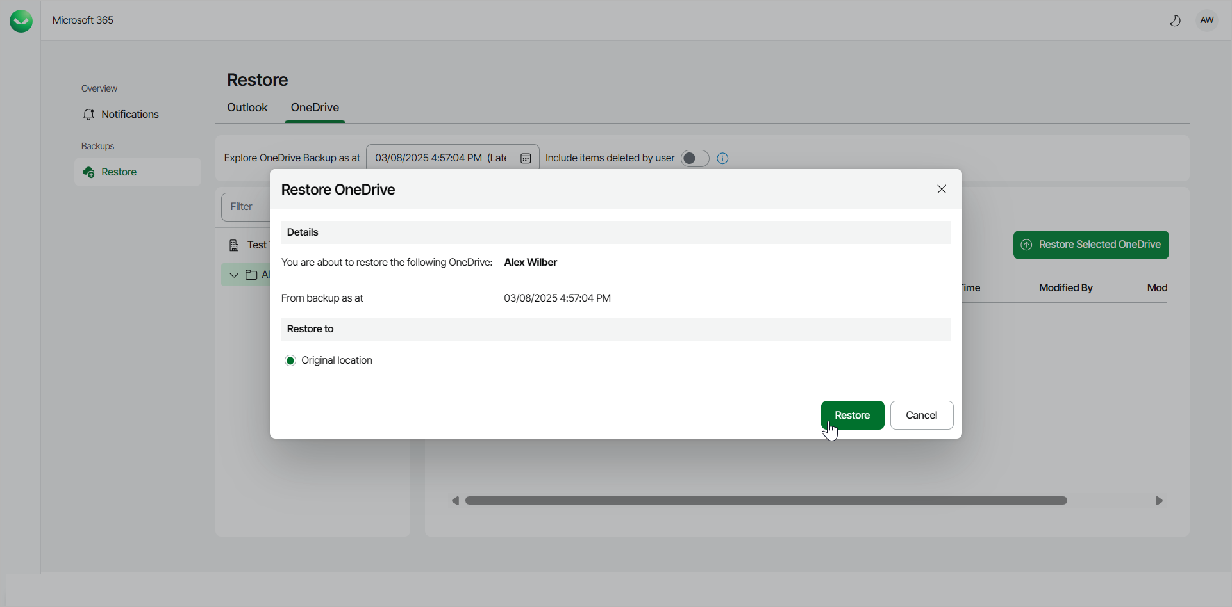Image resolution: width=1232 pixels, height=607 pixels.
Task: Cancel the Restore OneDrive dialog
Action: [x=922, y=415]
